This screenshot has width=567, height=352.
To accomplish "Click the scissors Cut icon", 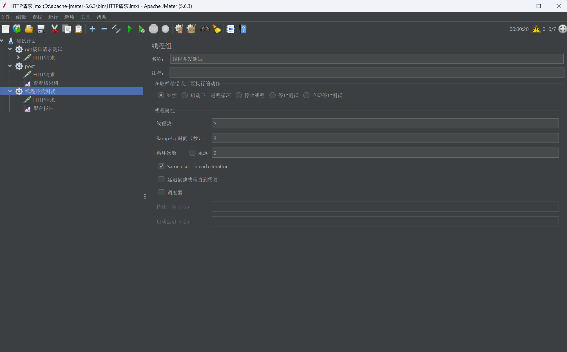I will point(55,29).
